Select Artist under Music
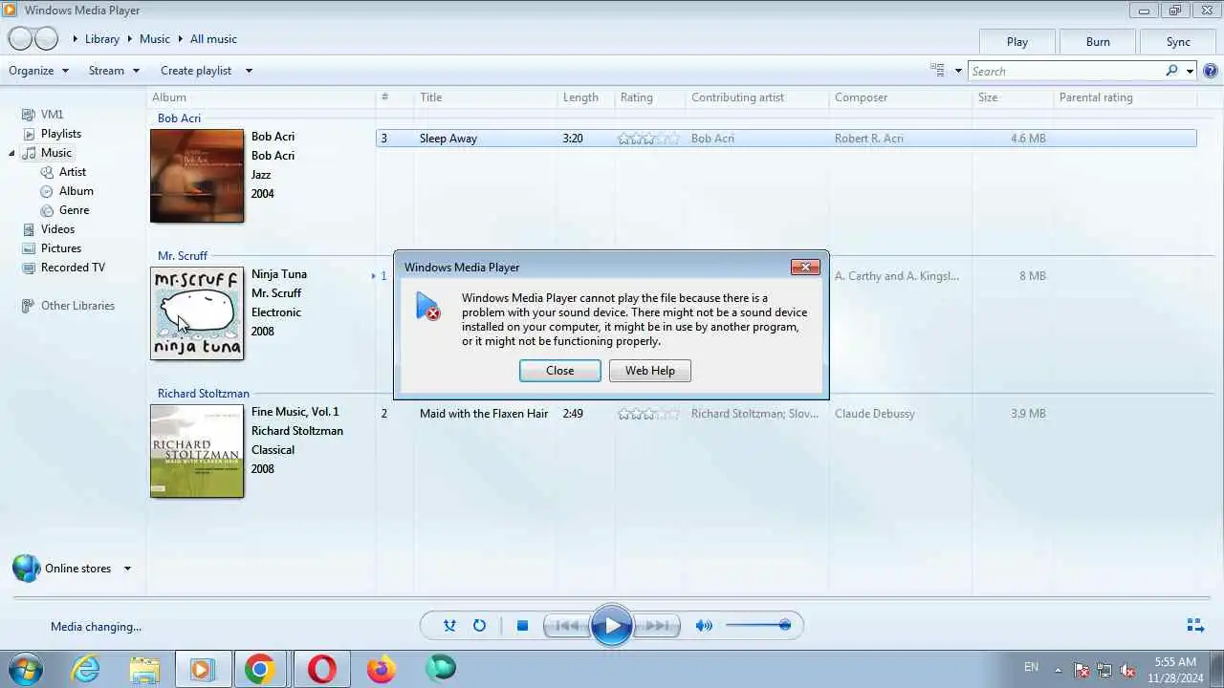 [73, 172]
